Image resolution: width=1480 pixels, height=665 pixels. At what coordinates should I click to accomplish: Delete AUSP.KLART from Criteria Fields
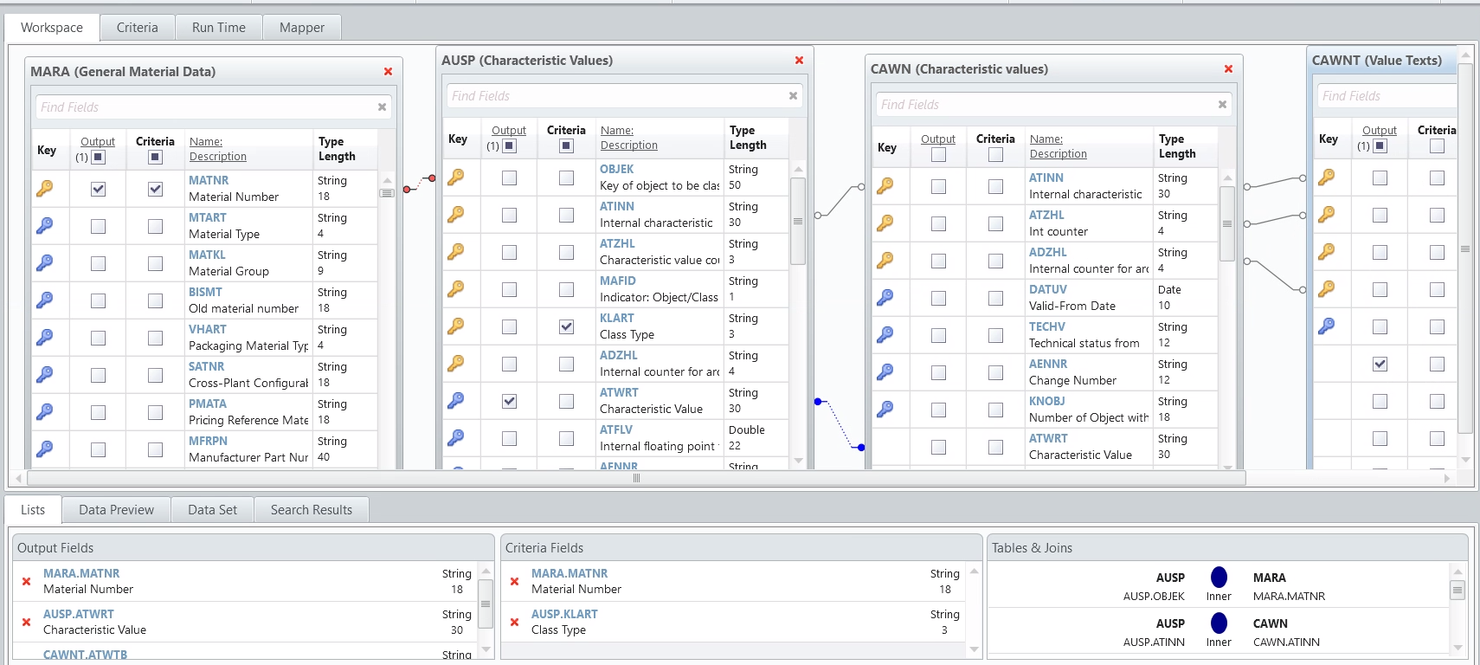tap(514, 622)
